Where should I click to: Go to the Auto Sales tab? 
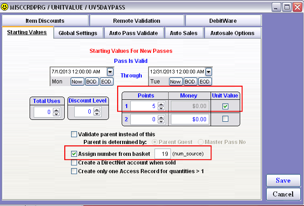point(184,33)
